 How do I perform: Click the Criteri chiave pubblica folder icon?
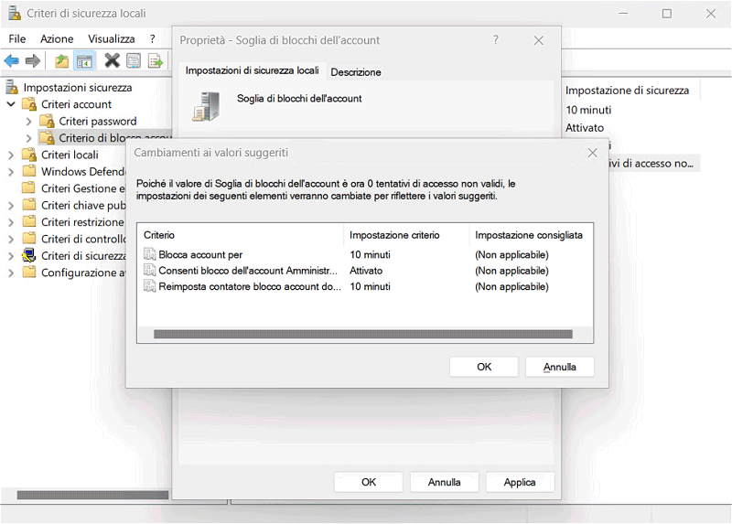pyautogui.click(x=29, y=205)
